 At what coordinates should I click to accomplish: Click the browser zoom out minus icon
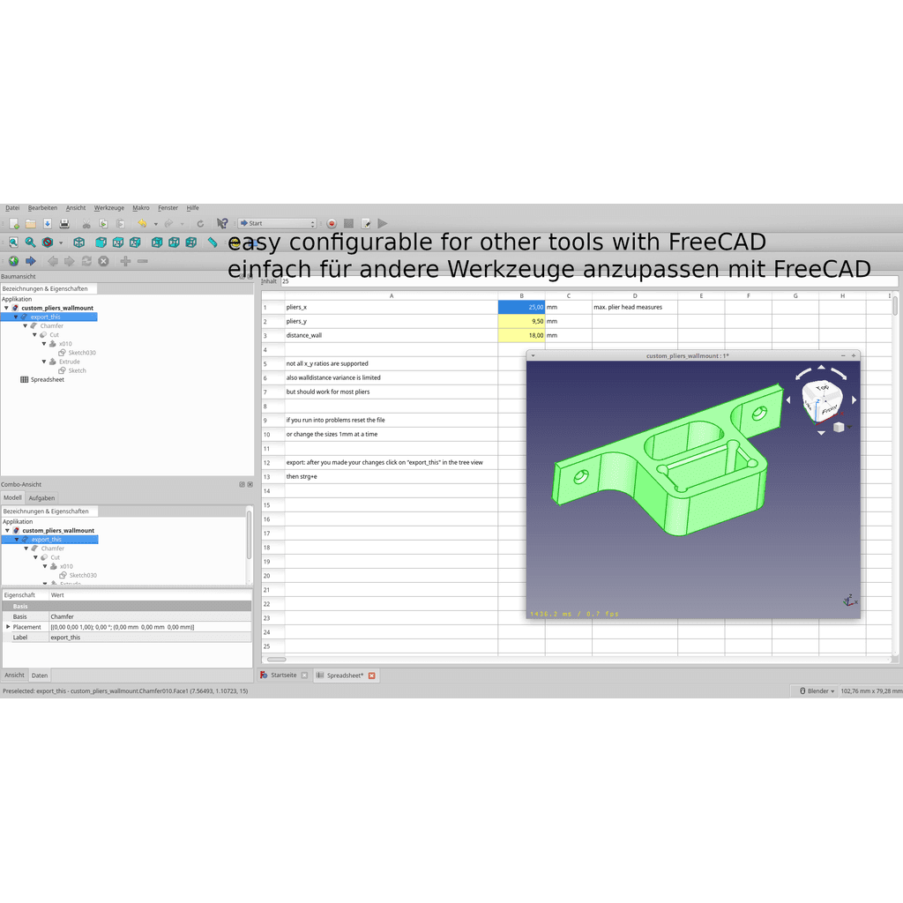(142, 261)
